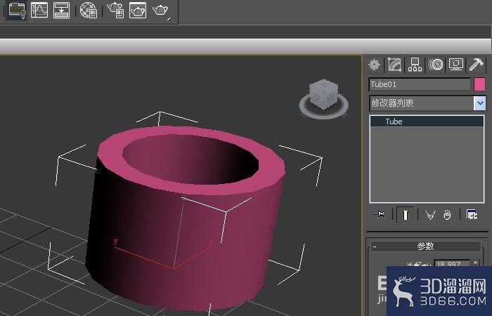Click the ViewCube in the viewport
Image resolution: width=492 pixels, height=316 pixels.
coord(324,93)
